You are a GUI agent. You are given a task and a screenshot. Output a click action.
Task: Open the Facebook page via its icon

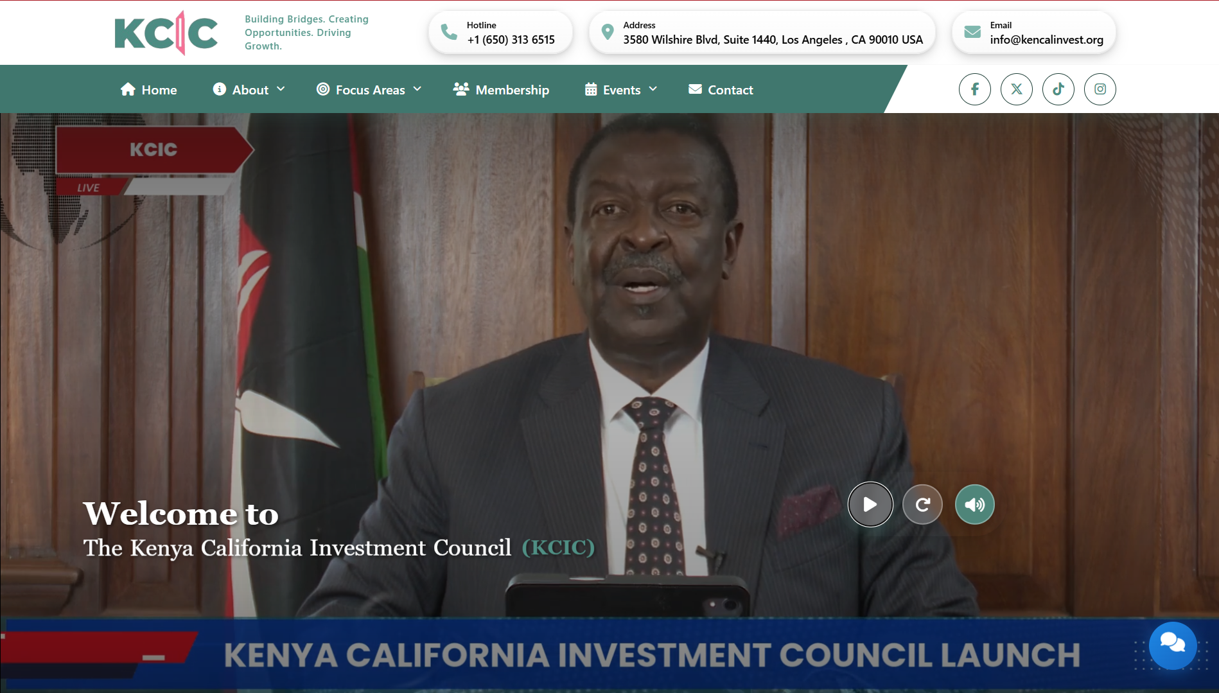(974, 89)
